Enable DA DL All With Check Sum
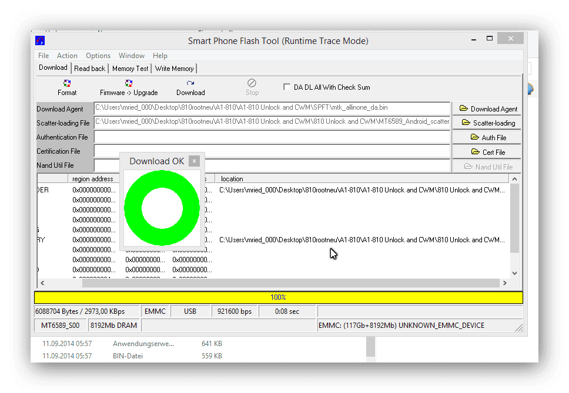Screen dimensions: 569x393 point(287,87)
